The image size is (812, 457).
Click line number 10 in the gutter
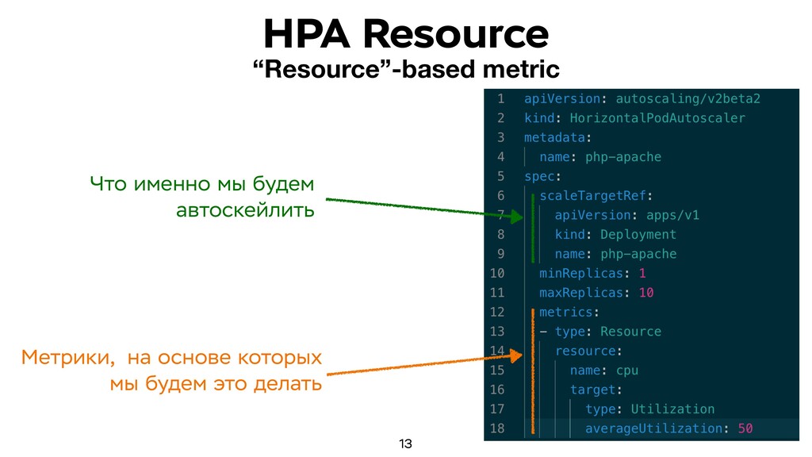tap(497, 273)
